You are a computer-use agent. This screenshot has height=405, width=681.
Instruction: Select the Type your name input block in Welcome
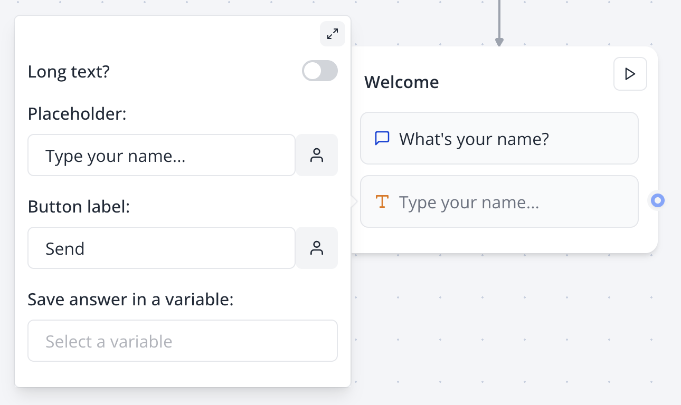pyautogui.click(x=499, y=201)
